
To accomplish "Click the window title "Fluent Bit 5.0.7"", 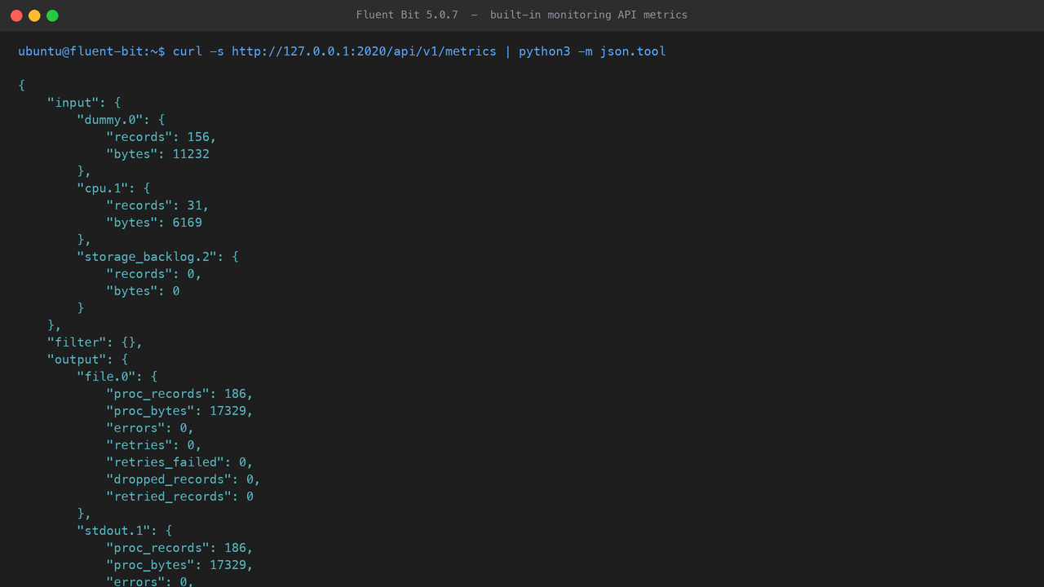I will coord(407,15).
